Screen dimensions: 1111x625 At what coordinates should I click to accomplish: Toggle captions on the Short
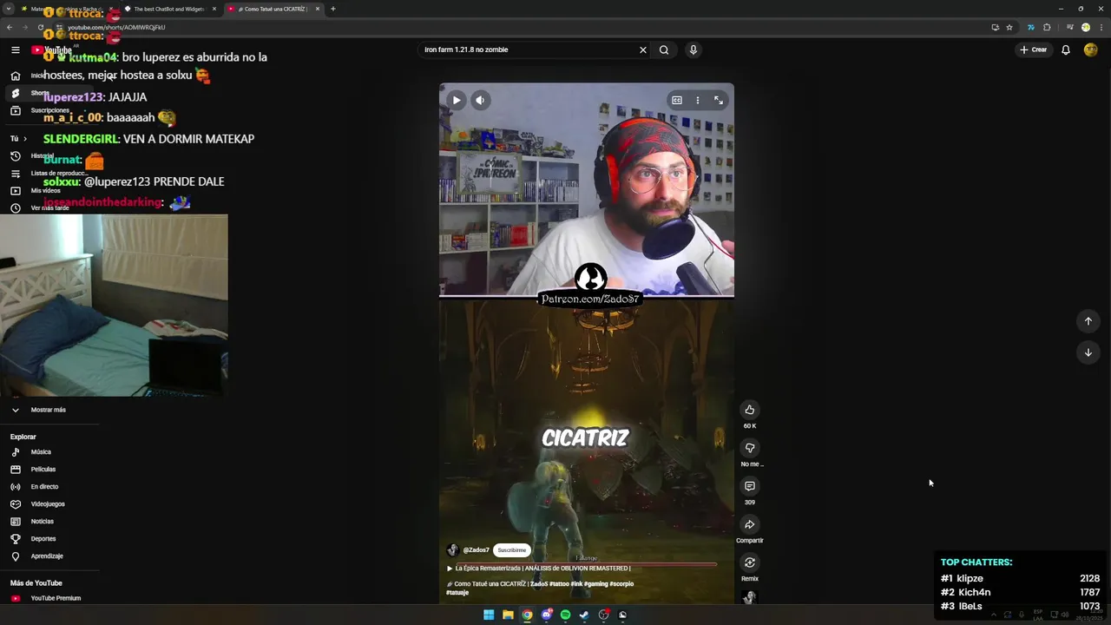pos(677,100)
